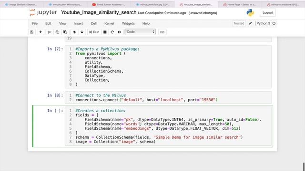The image size is (305, 171).
Task: Open the cell type Code dropdown
Action: [140, 32]
